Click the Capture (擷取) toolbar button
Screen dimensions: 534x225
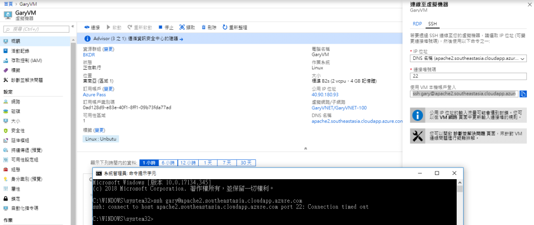tap(187, 28)
